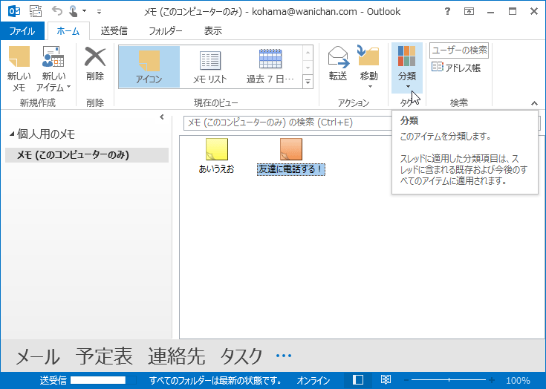Open the フォルダー ribbon tab
This screenshot has width=546, height=389.
coord(166,31)
